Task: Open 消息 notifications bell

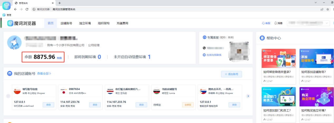Action: coord(278,23)
